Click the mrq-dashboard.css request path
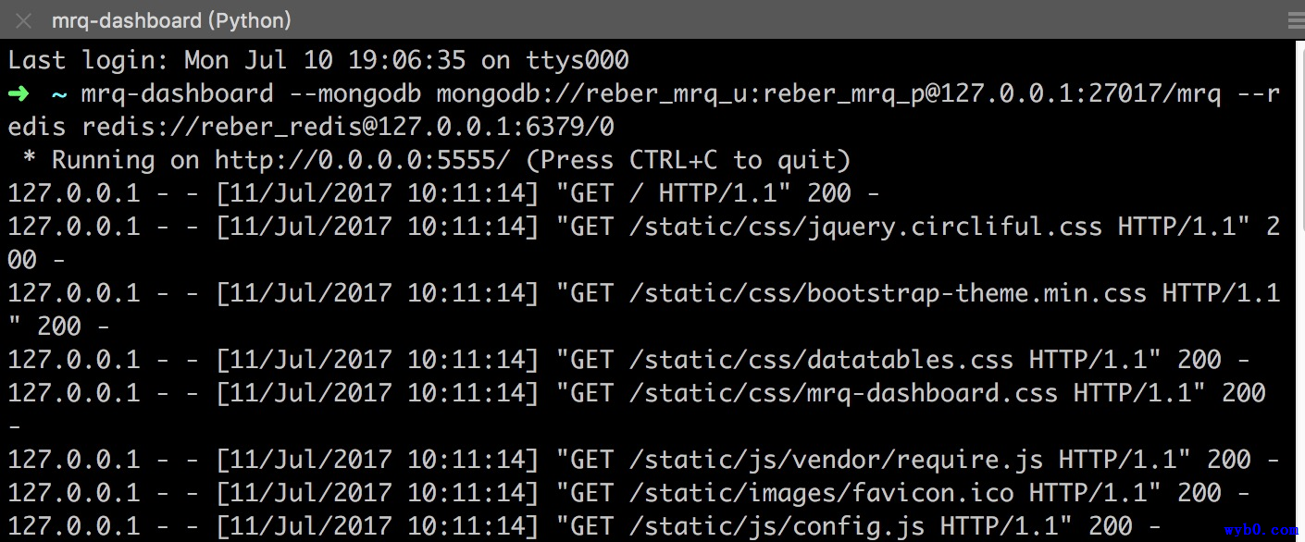This screenshot has height=542, width=1305. tap(843, 393)
